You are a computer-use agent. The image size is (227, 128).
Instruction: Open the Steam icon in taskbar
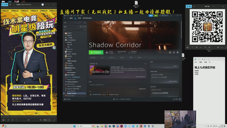149,126
